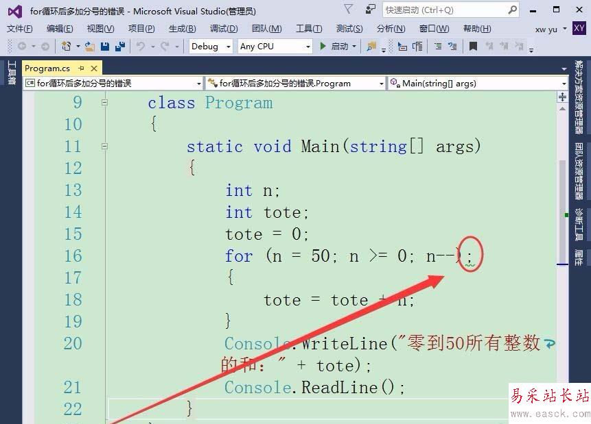Start debugging with the green play icon
Image resolution: width=591 pixels, height=424 pixels.
coord(323,47)
